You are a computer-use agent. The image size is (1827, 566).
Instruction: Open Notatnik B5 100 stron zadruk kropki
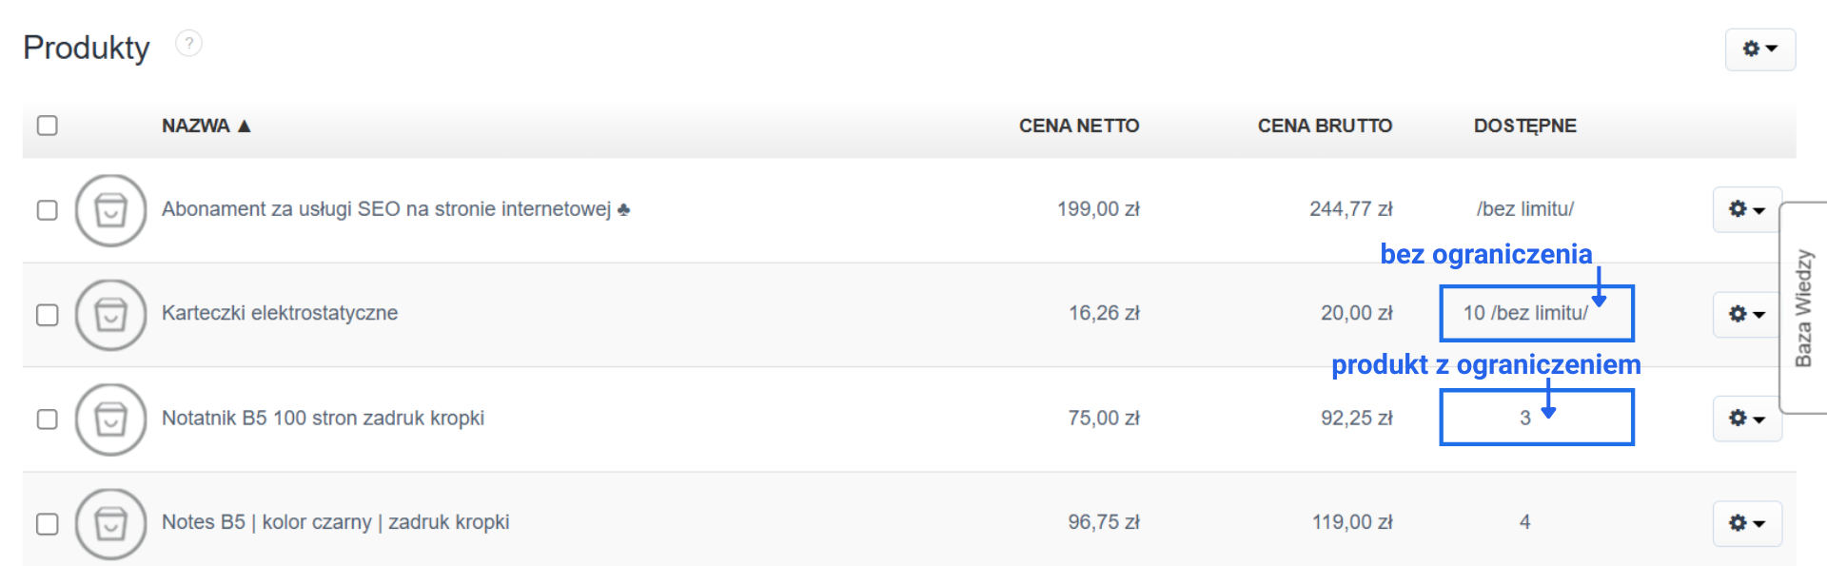click(323, 418)
